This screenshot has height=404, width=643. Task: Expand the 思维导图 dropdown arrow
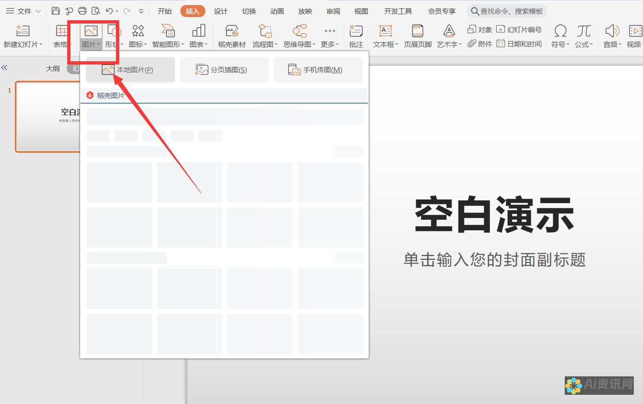(x=314, y=45)
